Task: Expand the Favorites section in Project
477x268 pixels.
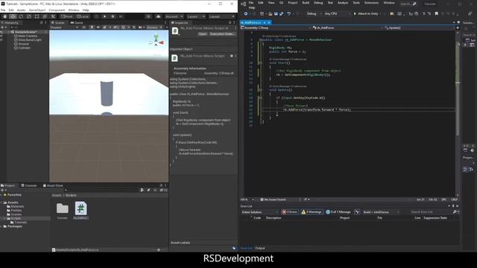Action: pyautogui.click(x=1, y=195)
